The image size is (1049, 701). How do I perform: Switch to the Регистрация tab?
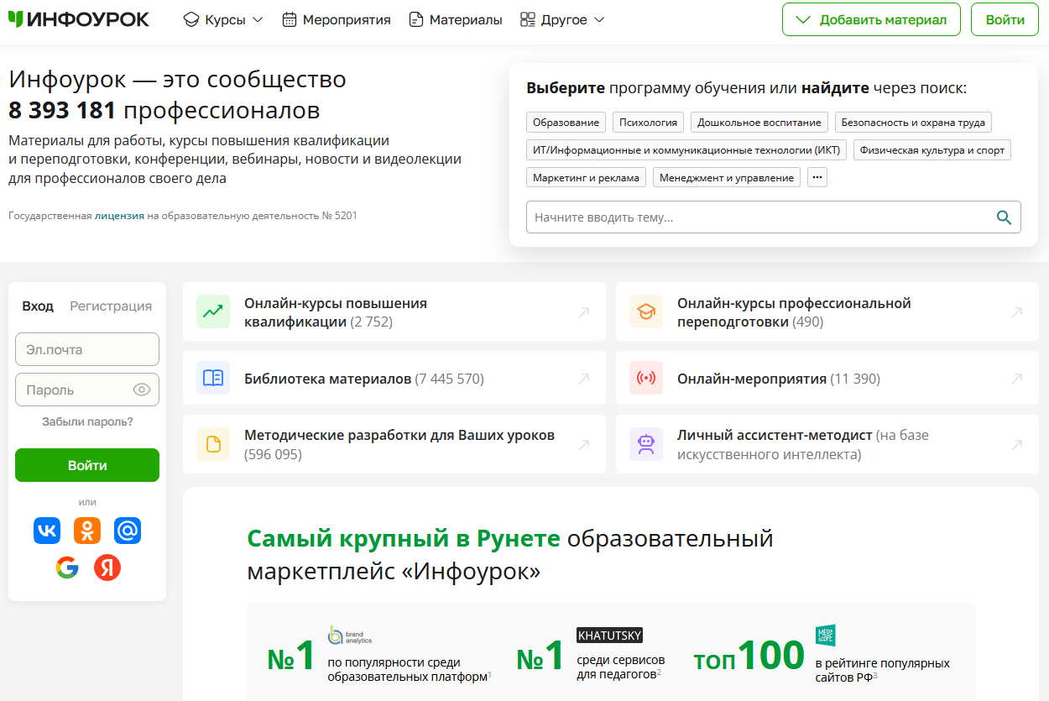point(111,306)
